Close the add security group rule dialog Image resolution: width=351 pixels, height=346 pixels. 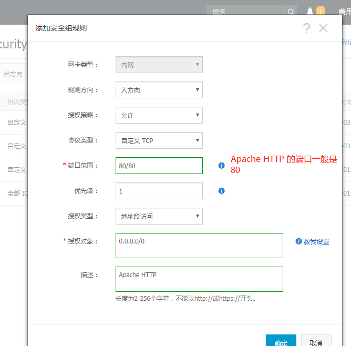[323, 28]
